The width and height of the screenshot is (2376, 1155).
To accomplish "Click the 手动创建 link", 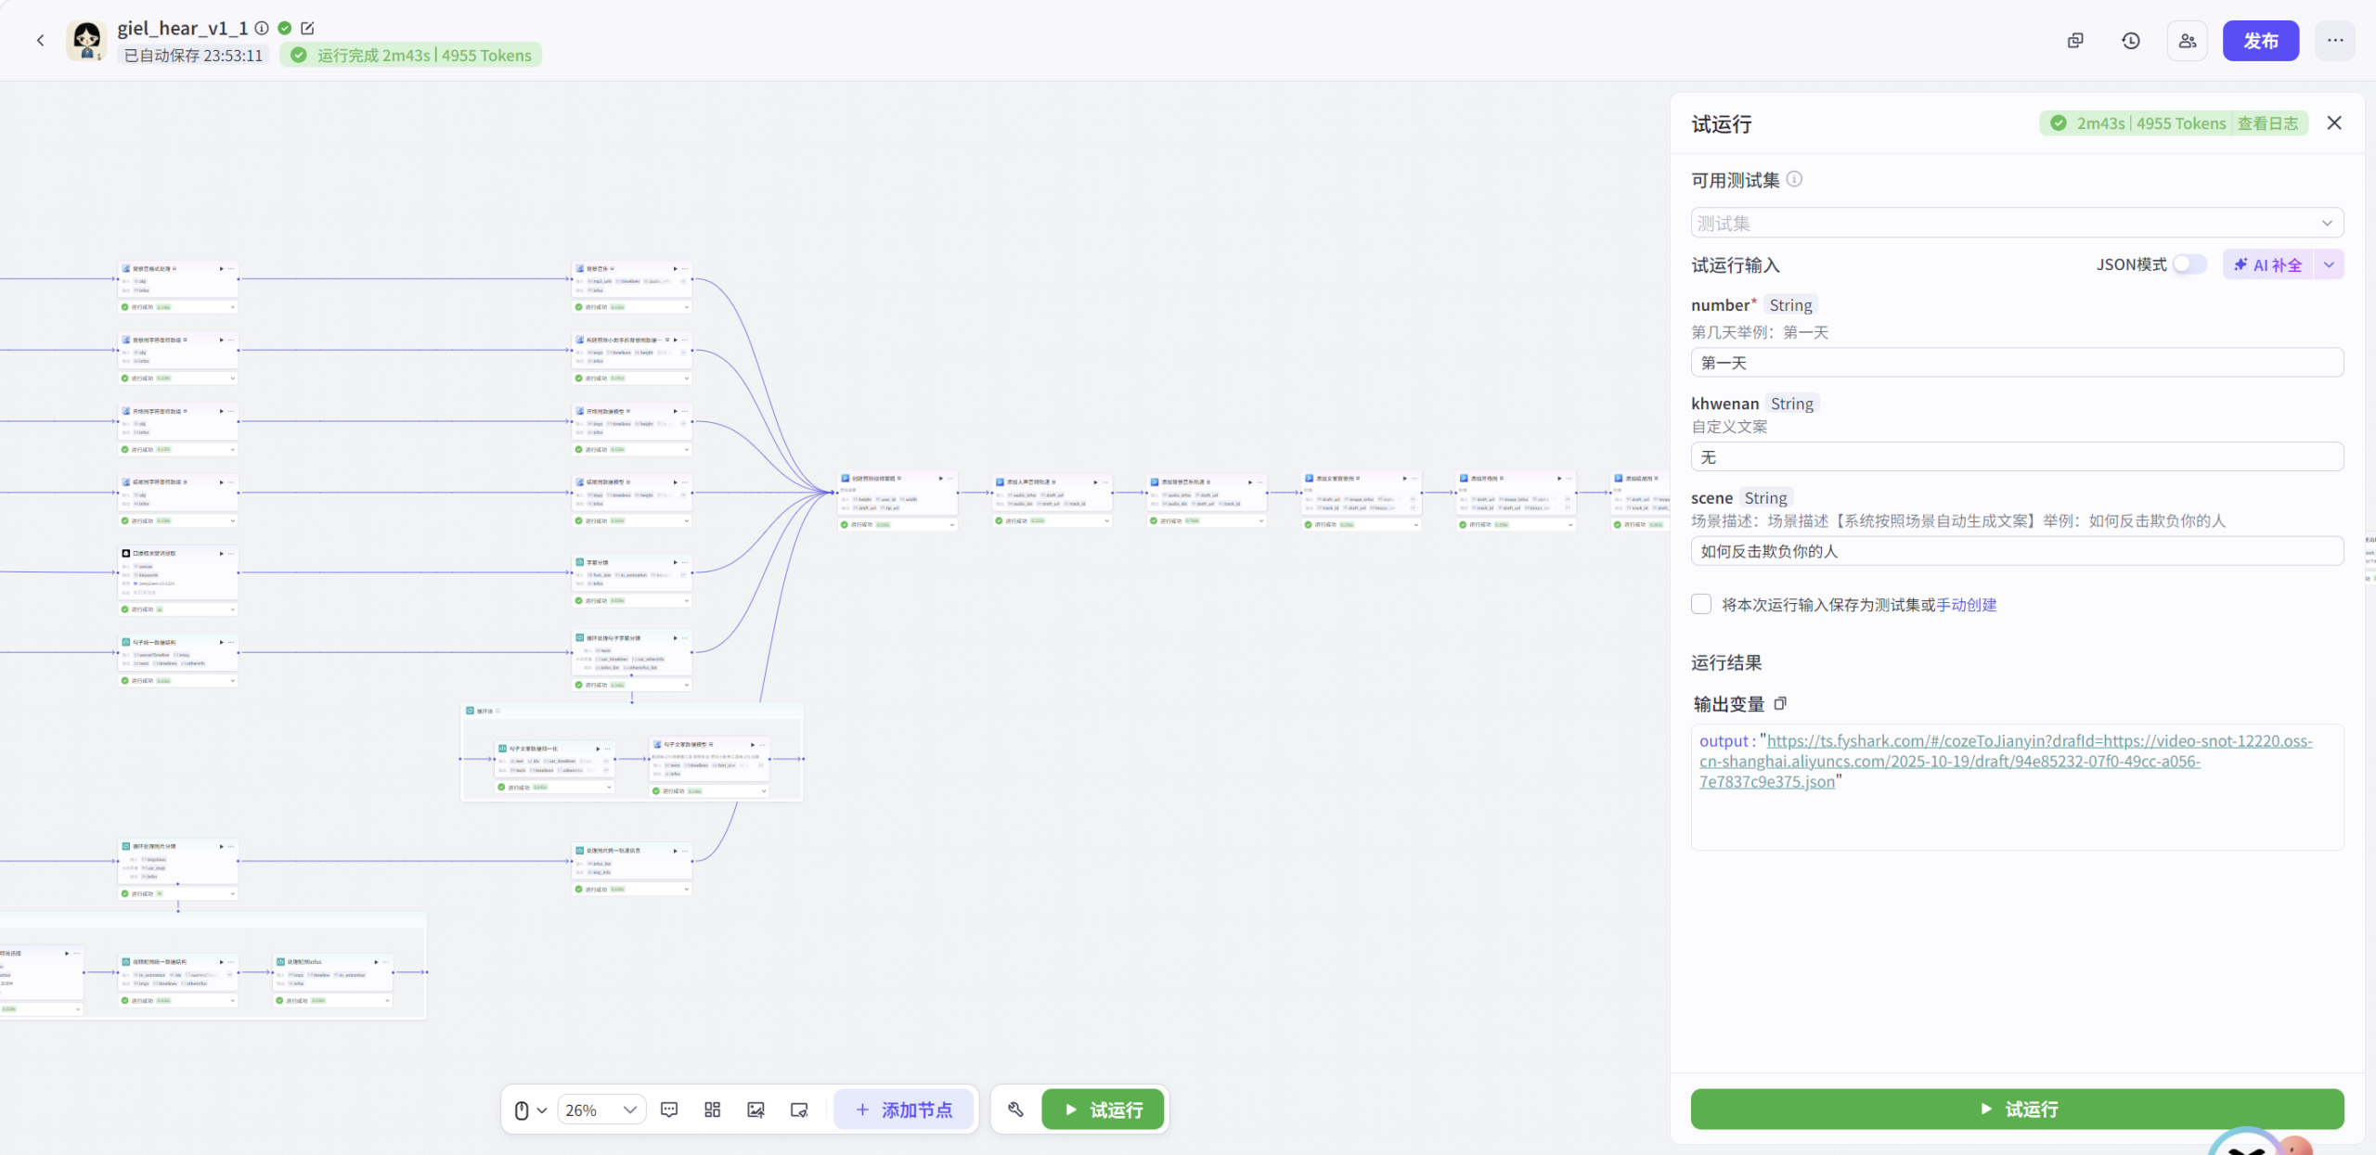I will pos(1966,605).
